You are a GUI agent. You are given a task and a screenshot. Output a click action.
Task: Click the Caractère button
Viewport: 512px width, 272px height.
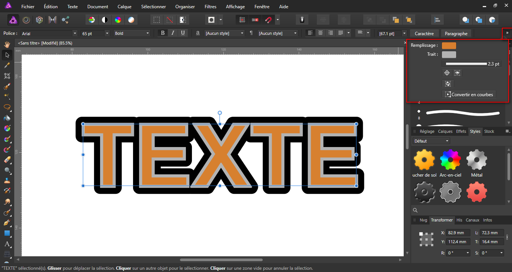pos(424,33)
